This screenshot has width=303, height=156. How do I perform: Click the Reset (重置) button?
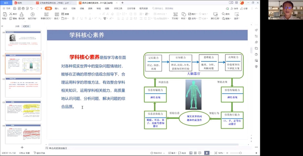pos(65,14)
